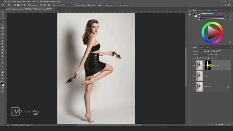Select the Path Selection tool

coord(3,66)
